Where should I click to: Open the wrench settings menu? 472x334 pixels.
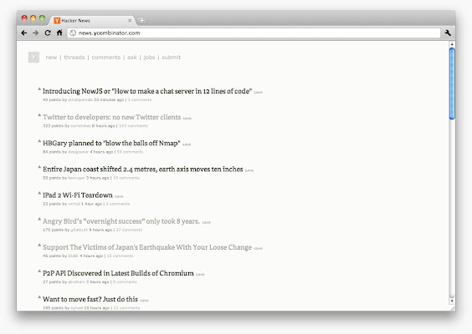tap(448, 33)
